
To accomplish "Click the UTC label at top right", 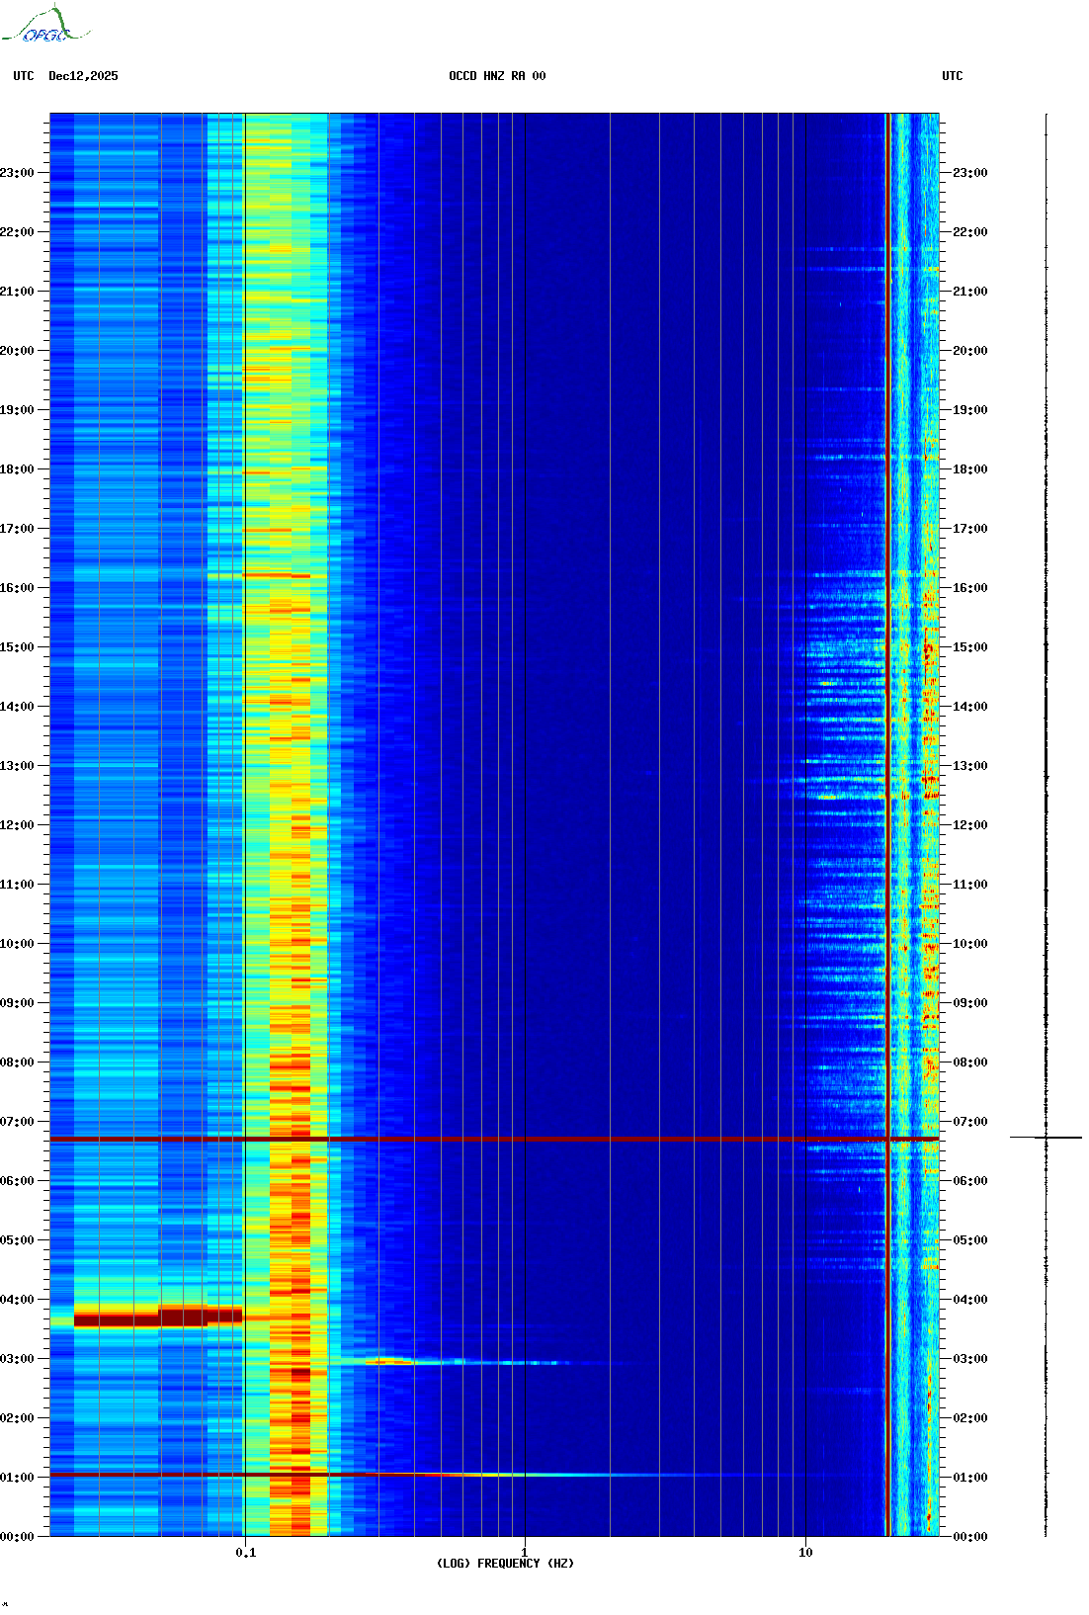I will click(952, 76).
